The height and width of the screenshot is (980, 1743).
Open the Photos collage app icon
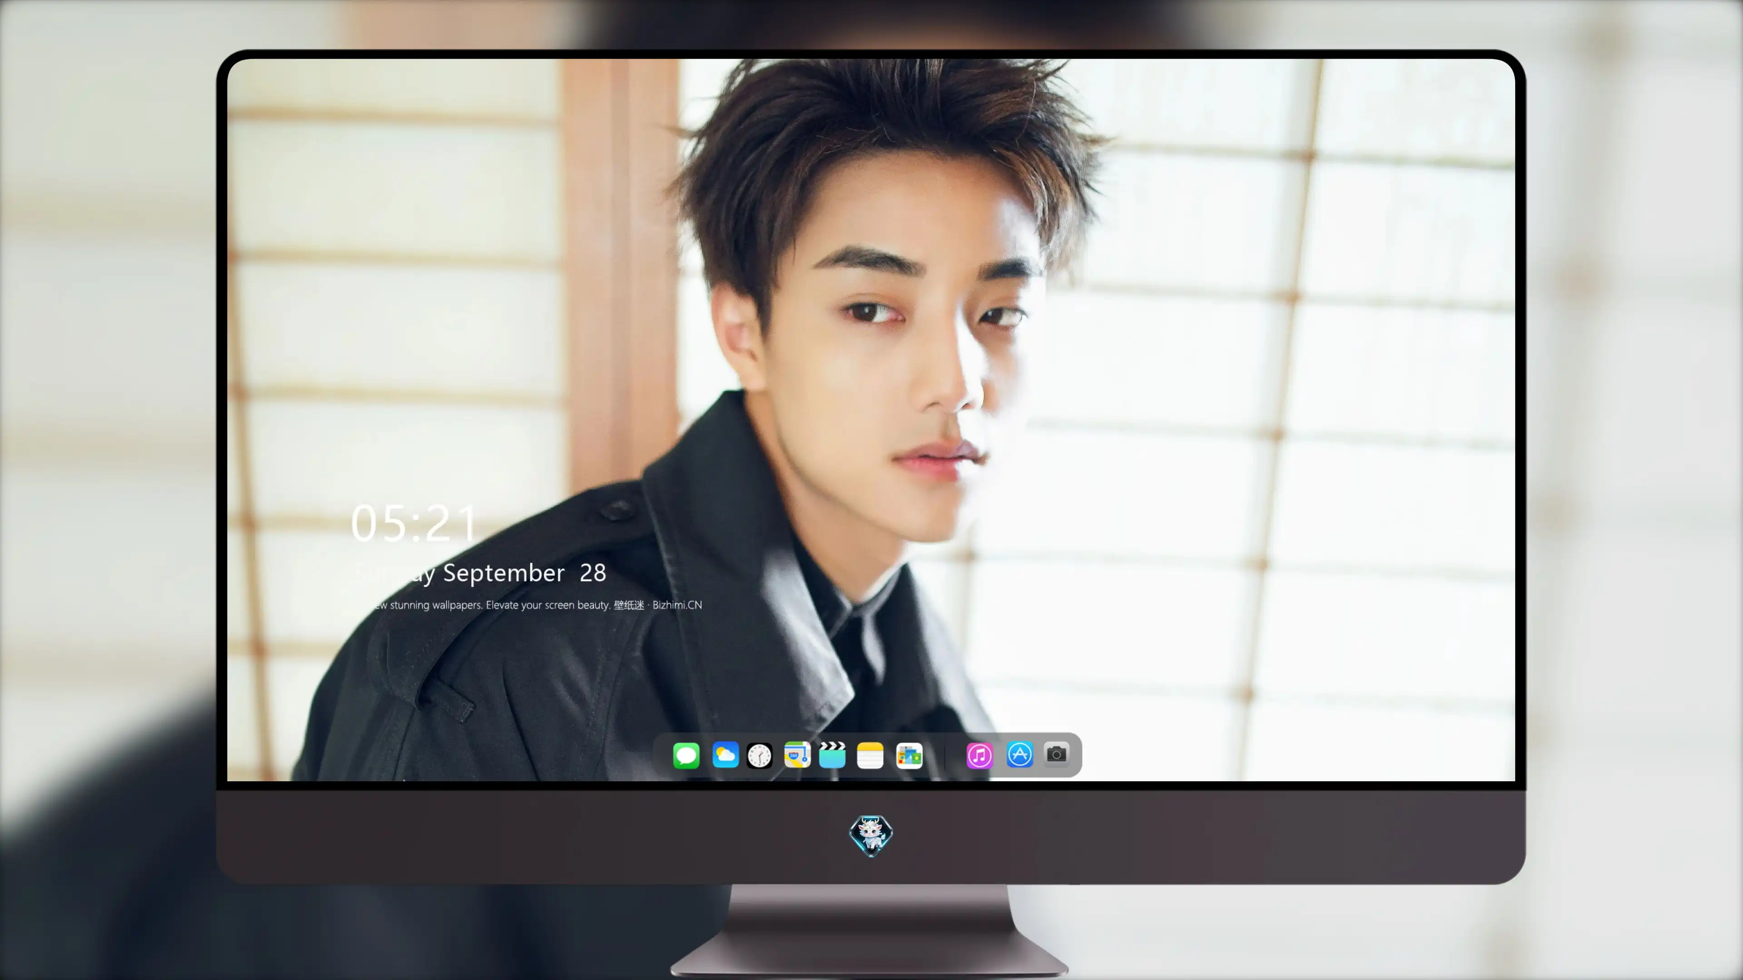click(x=909, y=755)
